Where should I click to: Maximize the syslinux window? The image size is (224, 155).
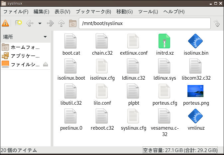coord(216,3)
